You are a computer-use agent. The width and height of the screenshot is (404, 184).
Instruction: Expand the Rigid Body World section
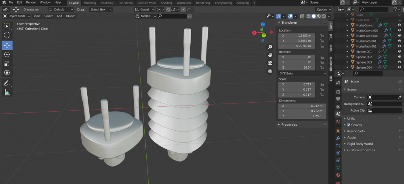coord(360,144)
